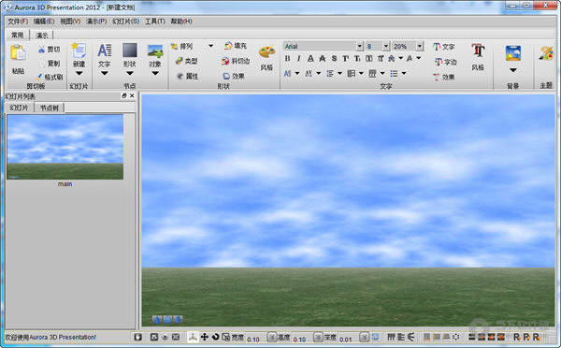561x348 pixels.
Task: Open dropdown arrow under 新建 slide
Action: point(79,73)
